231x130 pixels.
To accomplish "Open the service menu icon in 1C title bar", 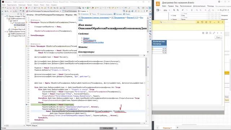I will 210,22.
